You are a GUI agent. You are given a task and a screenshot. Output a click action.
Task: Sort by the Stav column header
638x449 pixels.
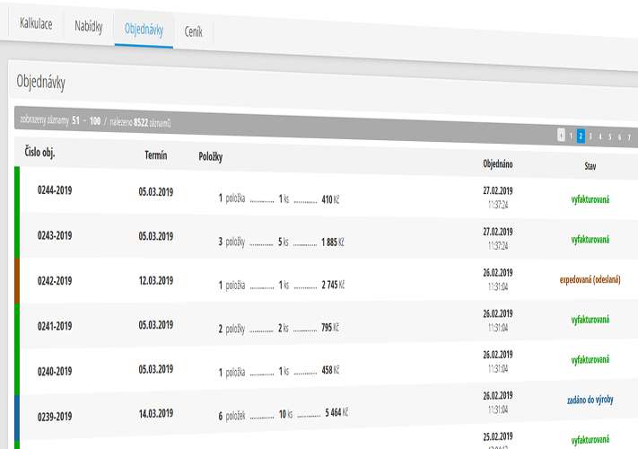(590, 166)
